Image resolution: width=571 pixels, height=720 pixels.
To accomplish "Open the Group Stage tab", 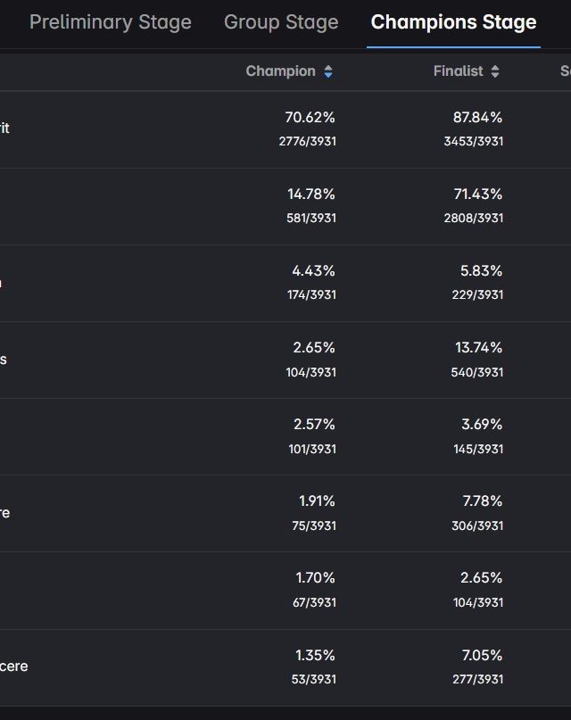I will tap(281, 22).
